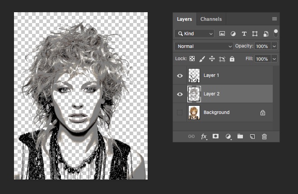Click the shape layer filter icon
Image resolution: width=298 pixels, height=194 pixels.
(x=255, y=34)
